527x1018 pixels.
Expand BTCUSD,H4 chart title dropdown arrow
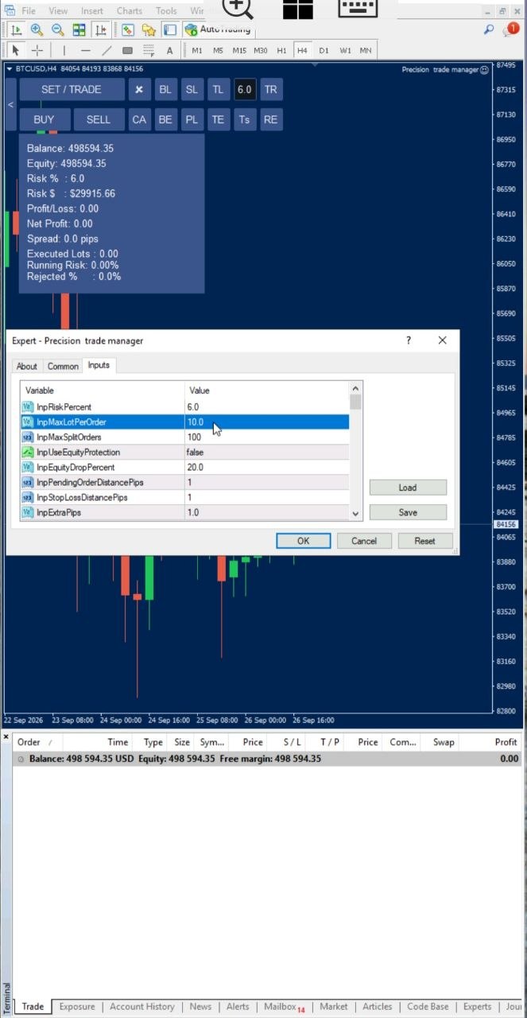click(10, 69)
